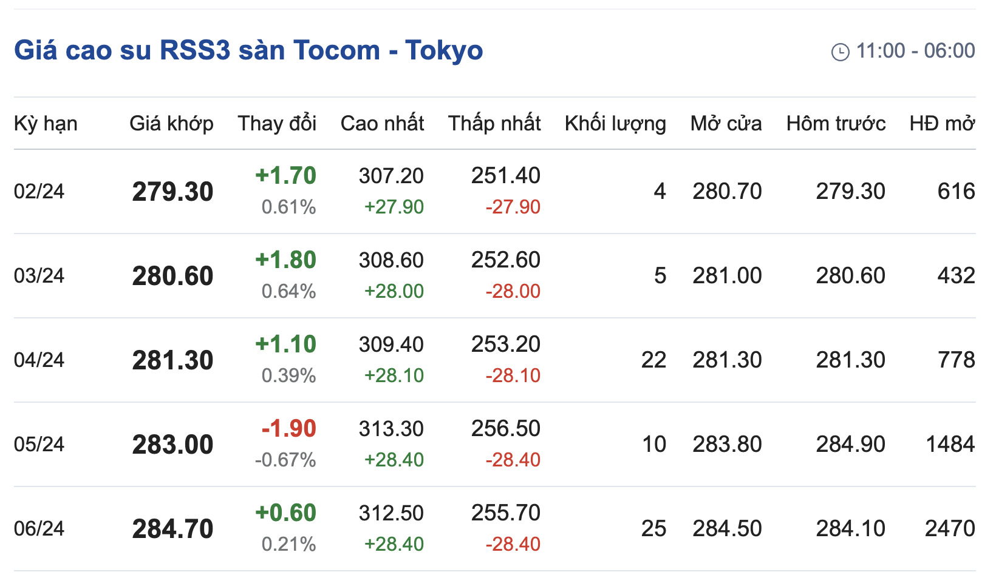Click the HĐ mở column header
This screenshot has height=575, width=996.
942,124
